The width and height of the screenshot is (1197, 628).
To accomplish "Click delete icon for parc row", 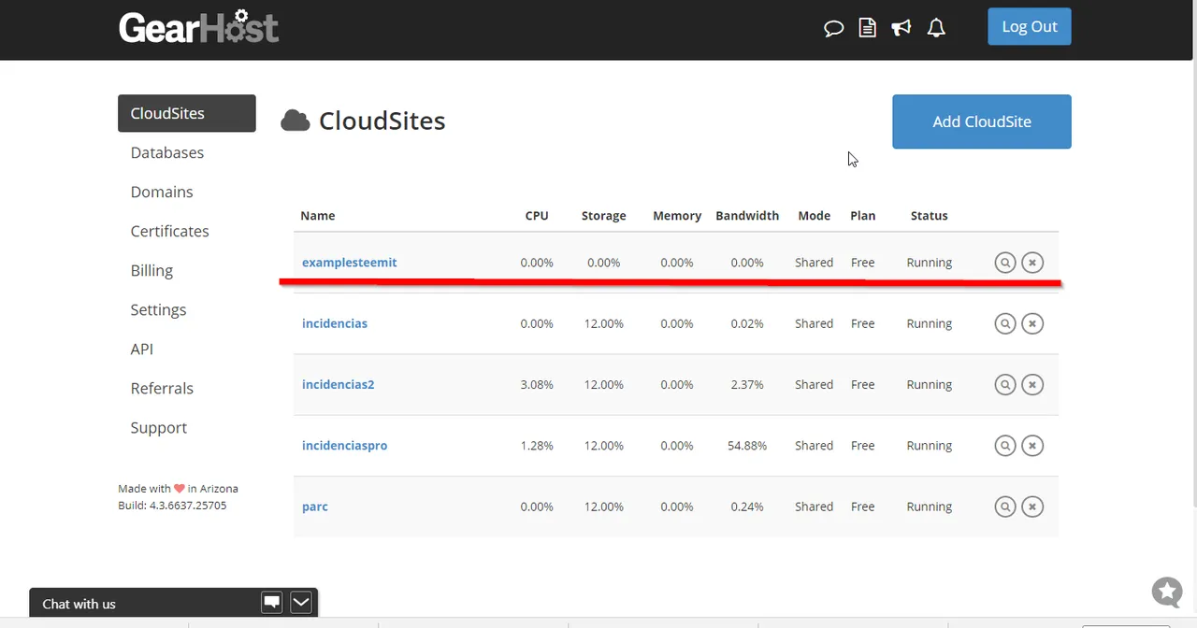I will click(1032, 507).
